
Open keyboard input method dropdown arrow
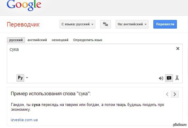pyautogui.click(x=27, y=78)
